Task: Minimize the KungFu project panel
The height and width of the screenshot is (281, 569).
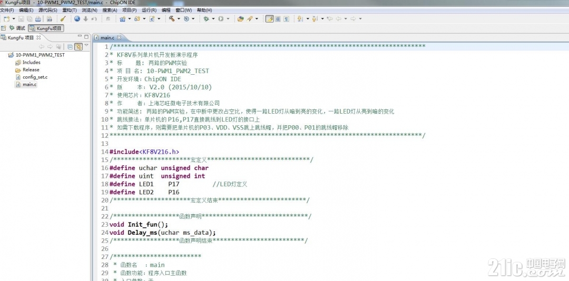Action: click(80, 37)
